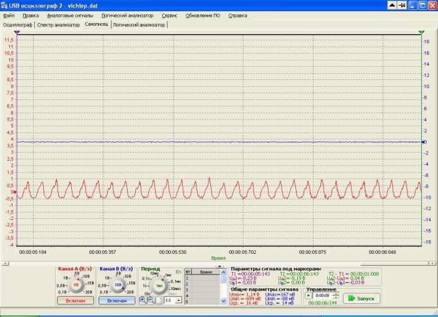Click the Время axis label
Viewport: 438px width, 317px height.
point(218,258)
